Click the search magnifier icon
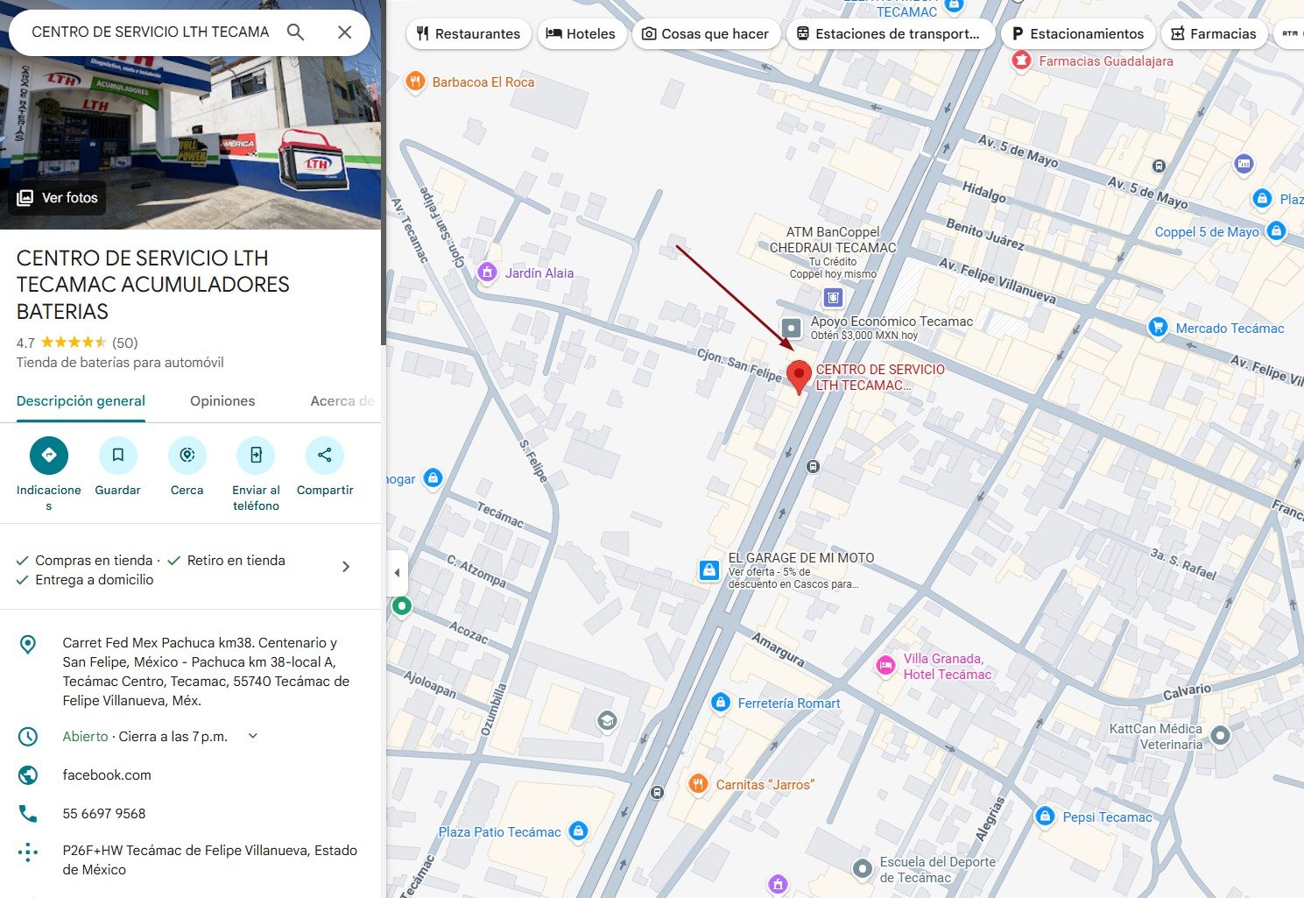 pos(296,32)
